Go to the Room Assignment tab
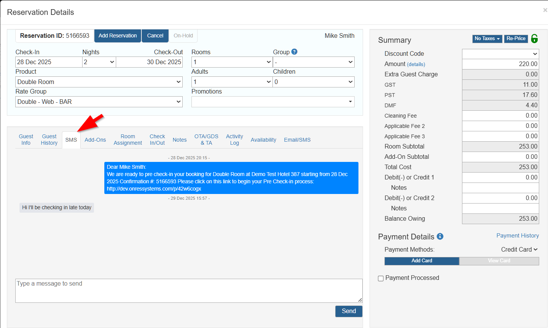548x328 pixels. point(128,140)
